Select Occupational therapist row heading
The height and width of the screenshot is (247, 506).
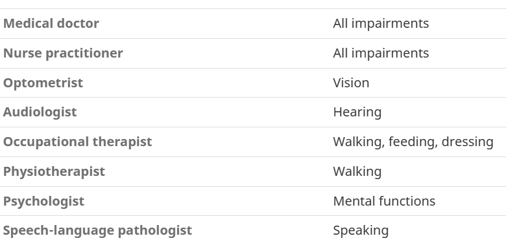(77, 142)
